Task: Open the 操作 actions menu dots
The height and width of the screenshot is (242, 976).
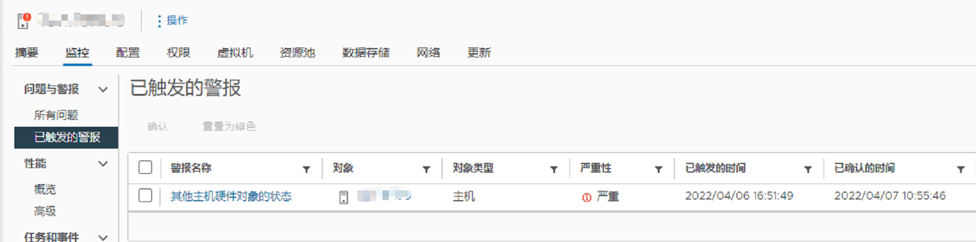Action: [x=159, y=21]
